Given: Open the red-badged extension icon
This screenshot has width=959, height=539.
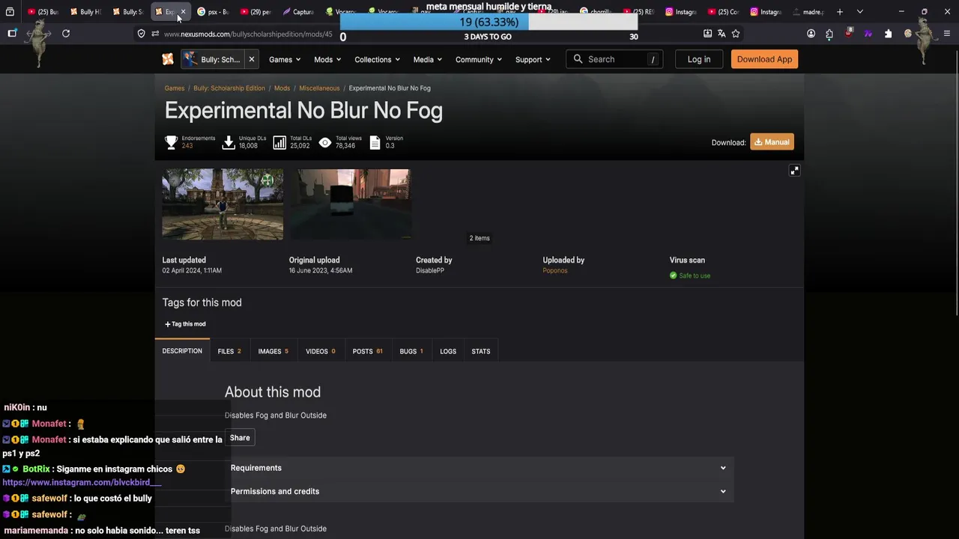Looking at the screenshot, I should pyautogui.click(x=849, y=34).
